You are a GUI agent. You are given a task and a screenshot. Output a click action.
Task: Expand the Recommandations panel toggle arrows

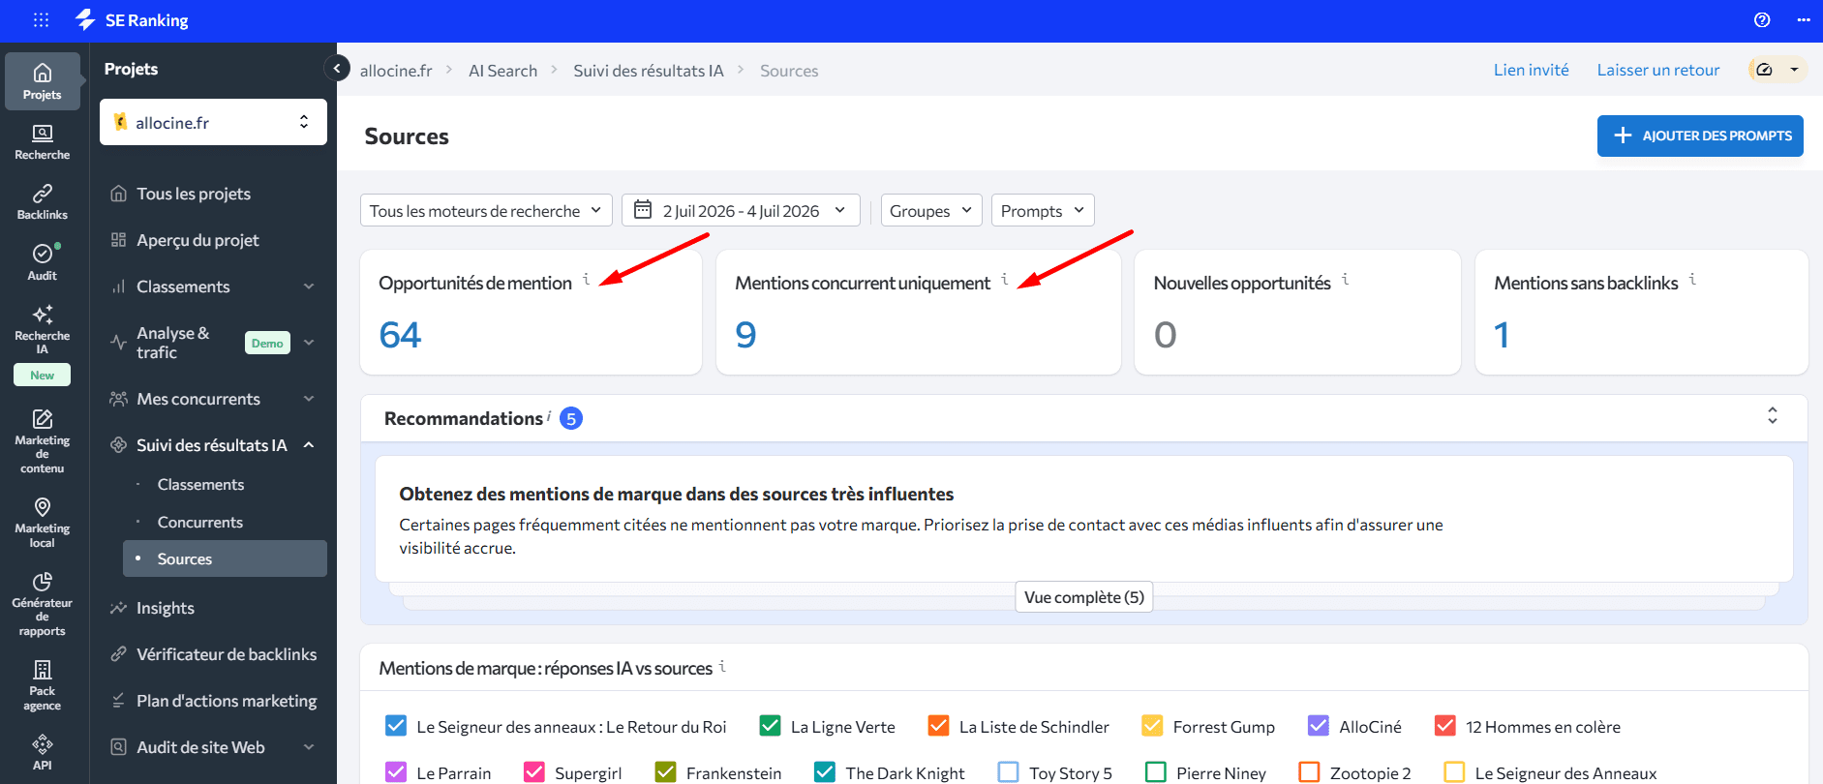[x=1772, y=416]
